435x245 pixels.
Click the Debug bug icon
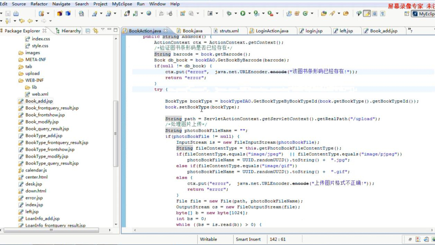(x=229, y=14)
